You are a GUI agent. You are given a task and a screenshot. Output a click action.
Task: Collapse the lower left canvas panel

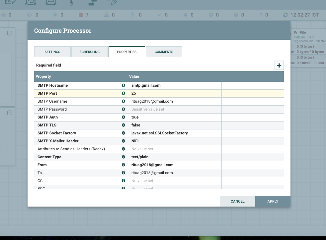coord(10,113)
